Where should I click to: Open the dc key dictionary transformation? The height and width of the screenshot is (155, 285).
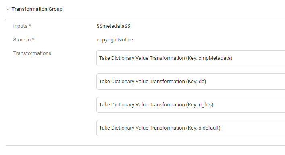point(191,82)
